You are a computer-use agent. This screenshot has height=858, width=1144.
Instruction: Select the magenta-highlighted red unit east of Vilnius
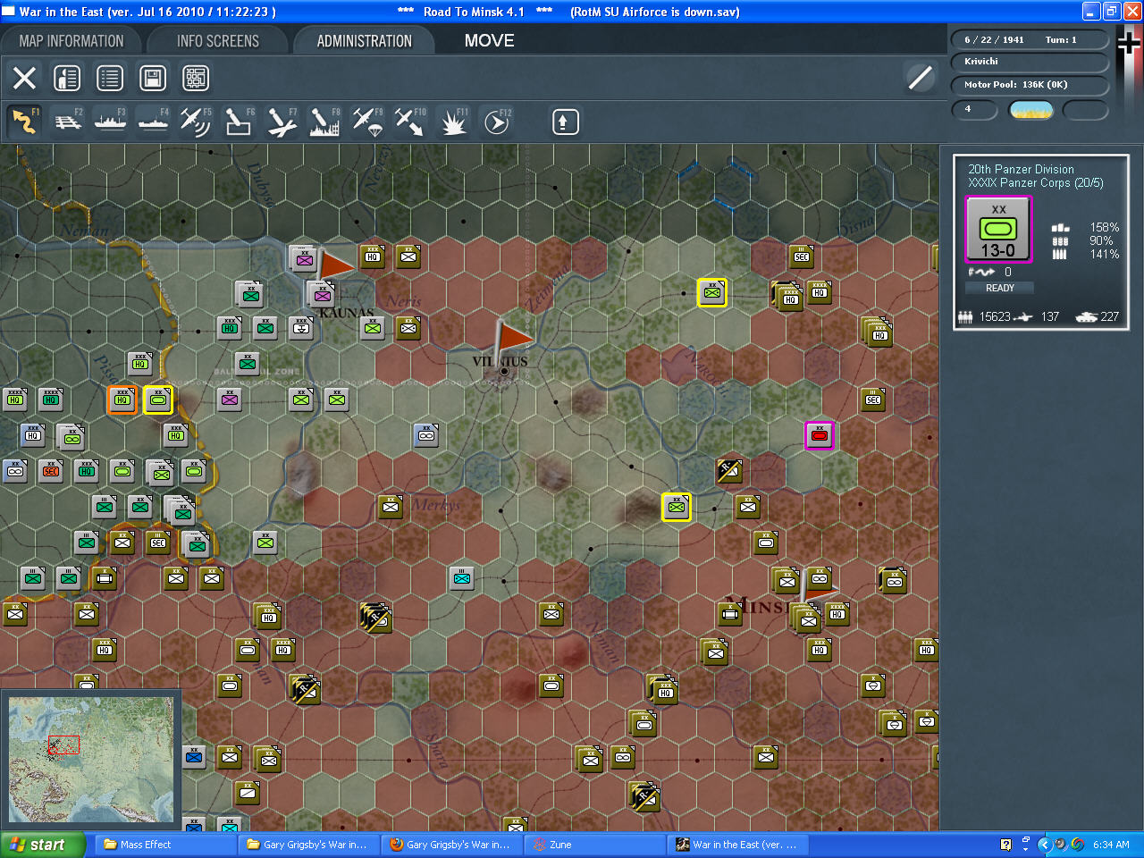point(820,435)
